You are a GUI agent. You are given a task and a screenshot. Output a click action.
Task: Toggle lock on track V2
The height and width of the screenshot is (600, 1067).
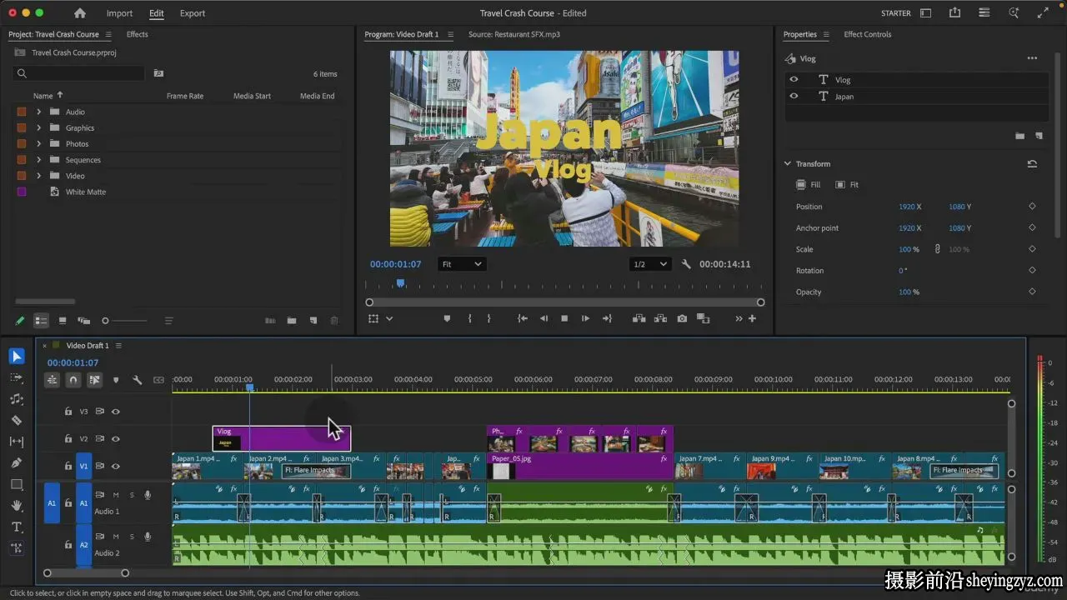[x=68, y=438]
